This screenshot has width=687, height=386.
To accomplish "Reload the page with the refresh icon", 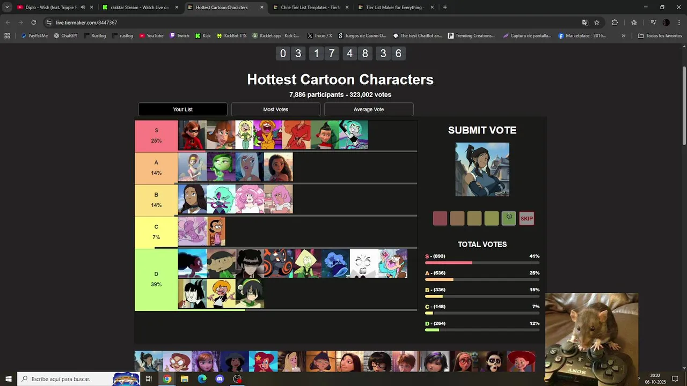I will [33, 23].
